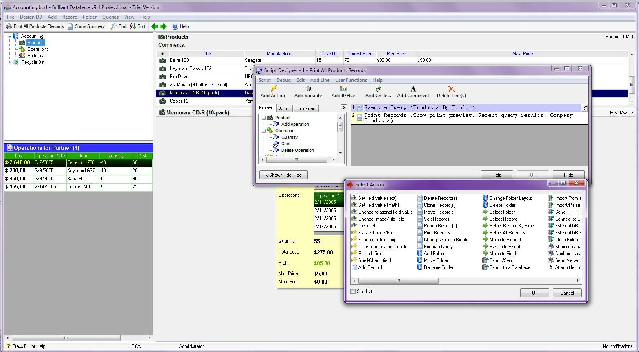The height and width of the screenshot is (352, 639).
Task: Go to previous record with green left arrow
Action: click(x=154, y=26)
